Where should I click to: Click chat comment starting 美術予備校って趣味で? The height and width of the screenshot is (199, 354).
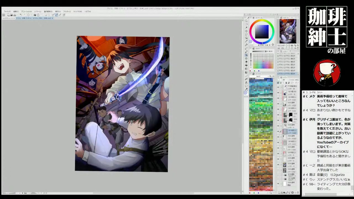coord(333,101)
